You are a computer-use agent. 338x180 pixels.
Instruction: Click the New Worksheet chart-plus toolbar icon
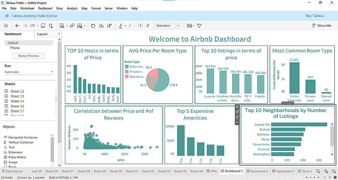click(x=62, y=26)
